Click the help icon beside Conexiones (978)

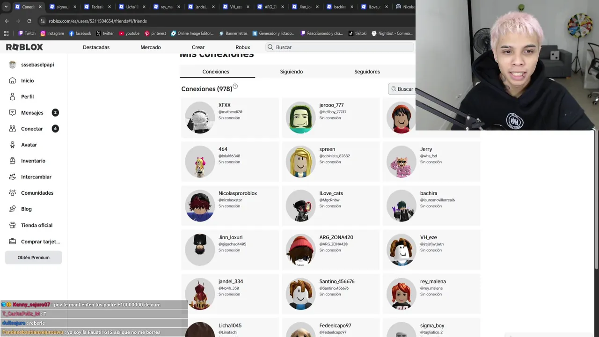(x=235, y=86)
